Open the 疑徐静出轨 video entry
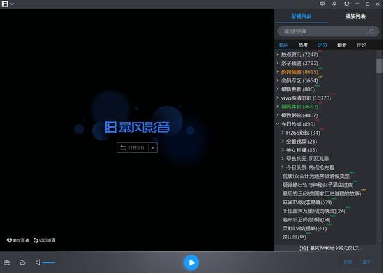 [318, 185]
